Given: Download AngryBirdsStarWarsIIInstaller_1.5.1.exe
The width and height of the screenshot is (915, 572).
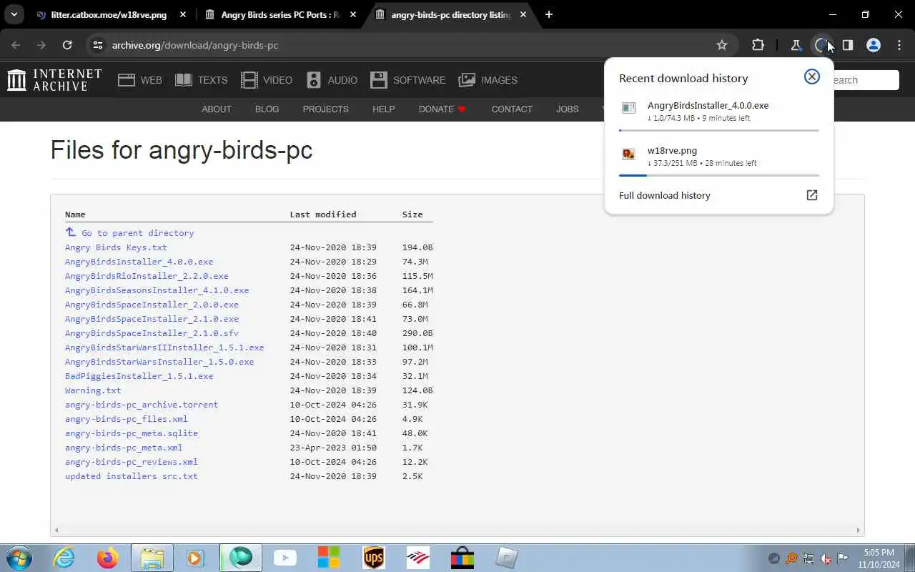Looking at the screenshot, I should pyautogui.click(x=164, y=347).
